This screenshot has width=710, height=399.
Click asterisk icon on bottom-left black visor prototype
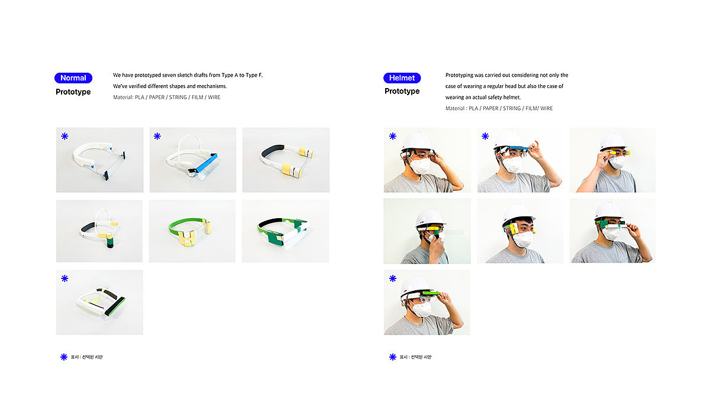click(x=64, y=278)
